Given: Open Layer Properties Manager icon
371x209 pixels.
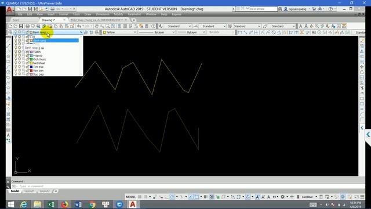Looking at the screenshot, I should pos(10,33).
